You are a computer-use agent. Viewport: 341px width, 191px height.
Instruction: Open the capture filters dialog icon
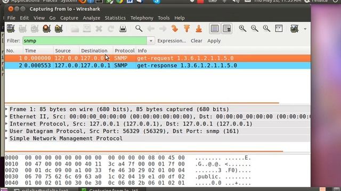point(294,29)
